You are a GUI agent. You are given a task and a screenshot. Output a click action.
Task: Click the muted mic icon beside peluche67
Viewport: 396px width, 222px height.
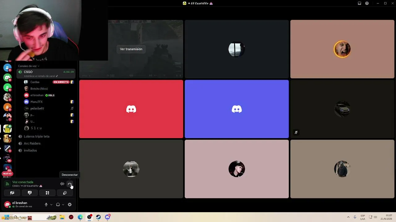[x=72, y=109]
